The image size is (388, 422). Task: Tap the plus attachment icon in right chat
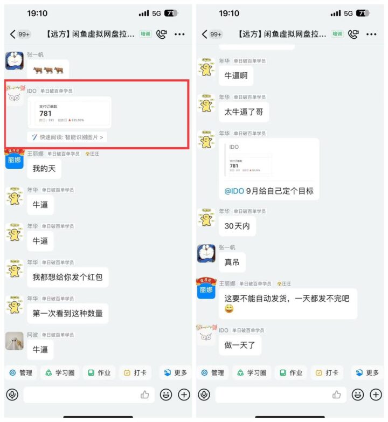coord(376,395)
